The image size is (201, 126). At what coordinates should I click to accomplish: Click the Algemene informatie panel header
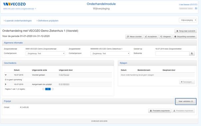tap(99, 43)
